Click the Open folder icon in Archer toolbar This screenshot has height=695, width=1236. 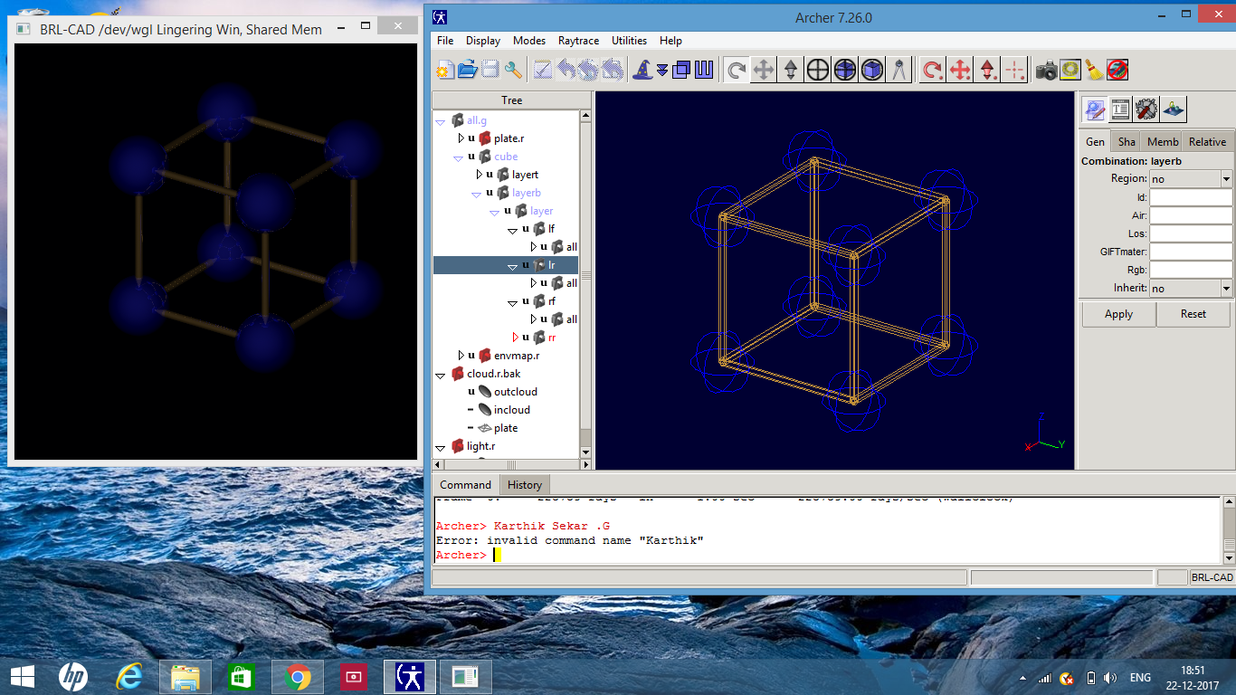(467, 70)
